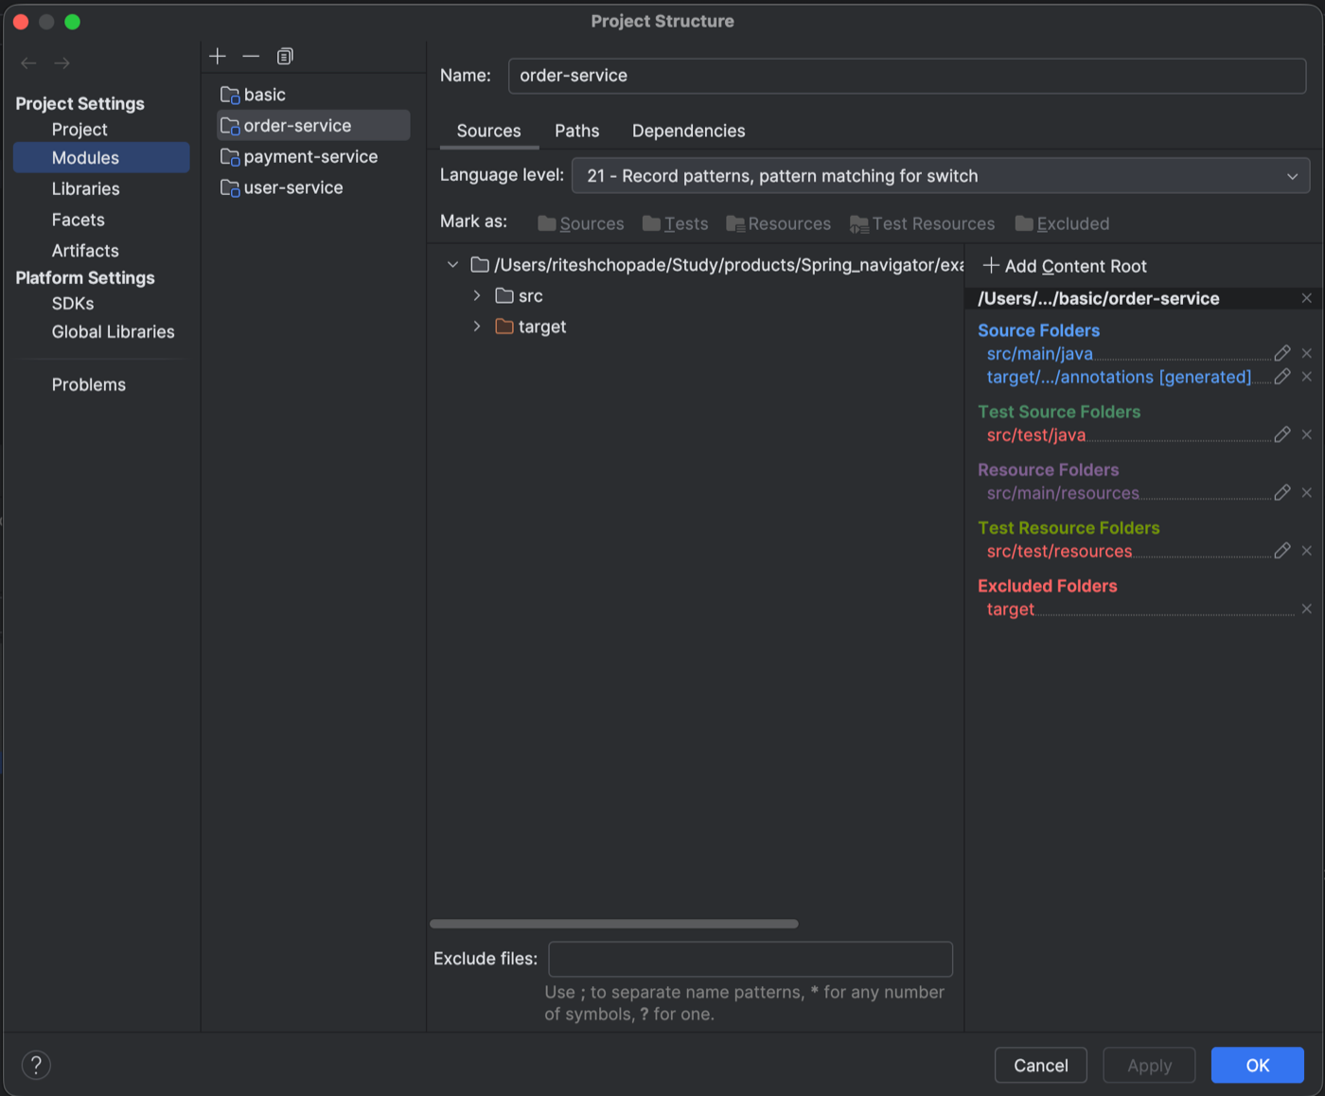Expand the src folder node
The height and width of the screenshot is (1096, 1325).
click(x=477, y=296)
